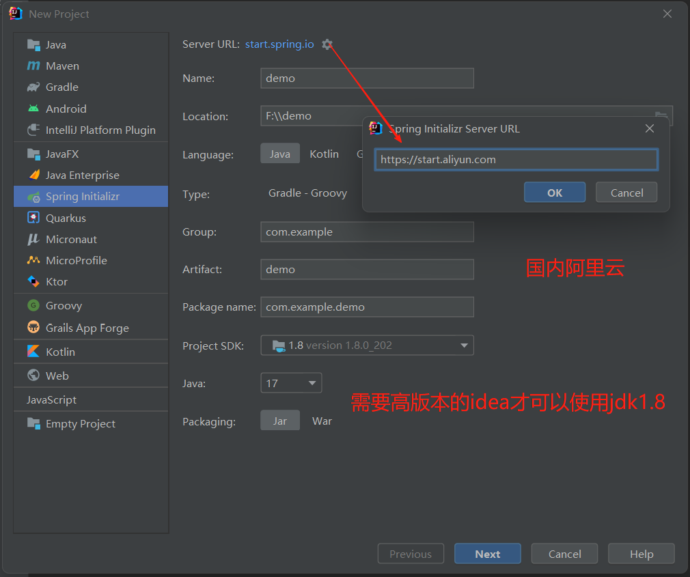Image resolution: width=690 pixels, height=577 pixels.
Task: Click the Next button
Action: click(488, 553)
